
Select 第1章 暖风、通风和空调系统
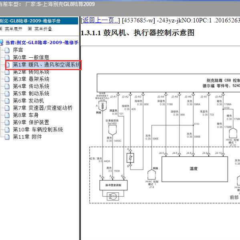tap(46, 65)
